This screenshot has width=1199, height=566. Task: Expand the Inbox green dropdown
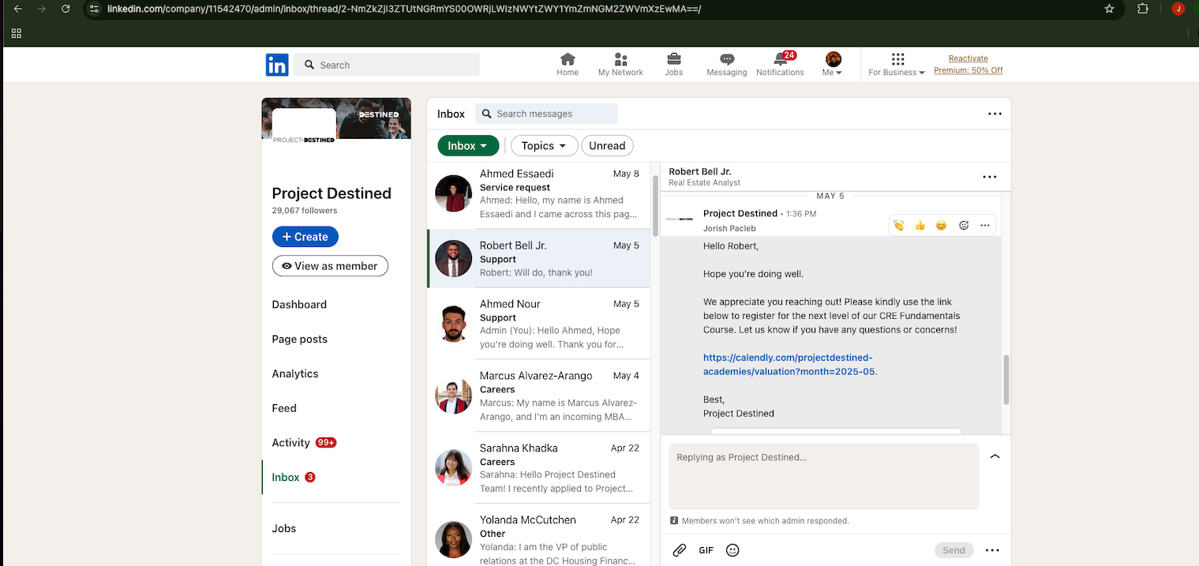point(468,145)
